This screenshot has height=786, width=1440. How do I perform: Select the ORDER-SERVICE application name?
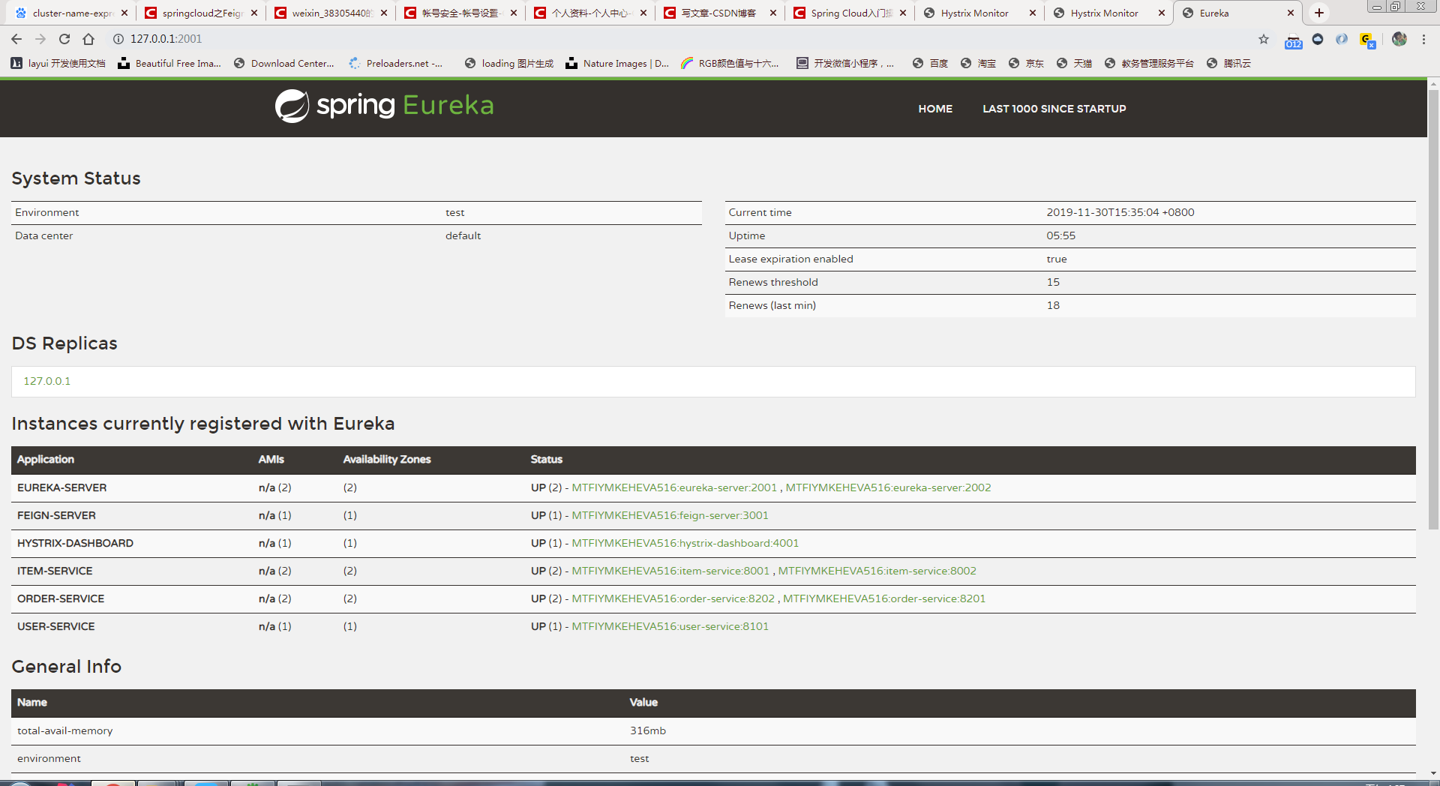coord(61,598)
